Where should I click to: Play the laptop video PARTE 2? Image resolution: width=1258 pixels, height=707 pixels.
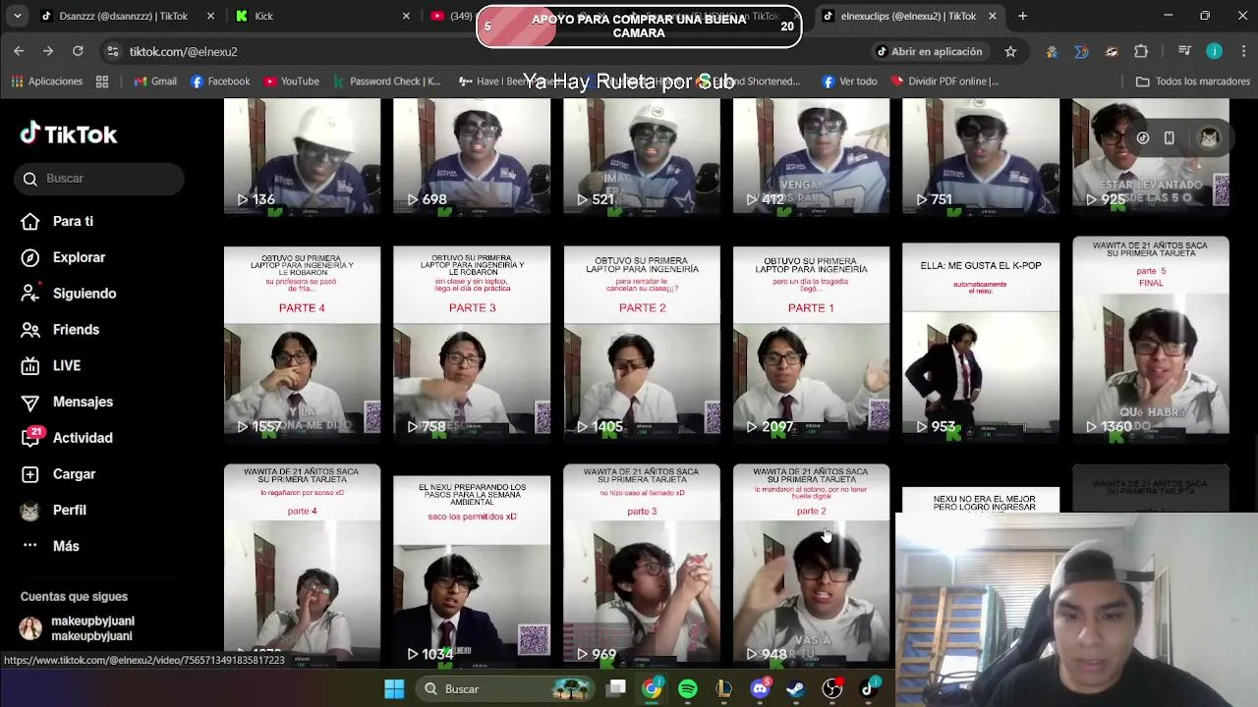(642, 340)
